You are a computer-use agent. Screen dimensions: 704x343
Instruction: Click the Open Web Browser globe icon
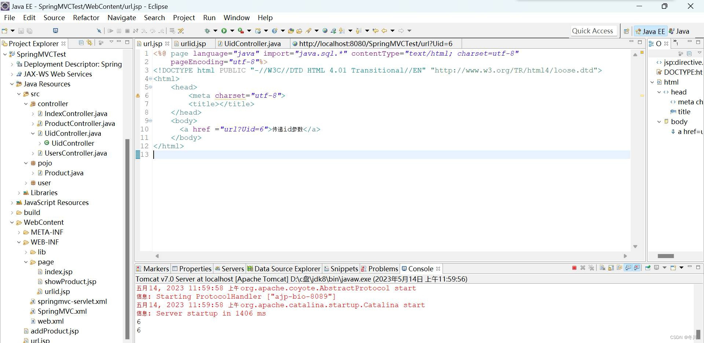325,31
